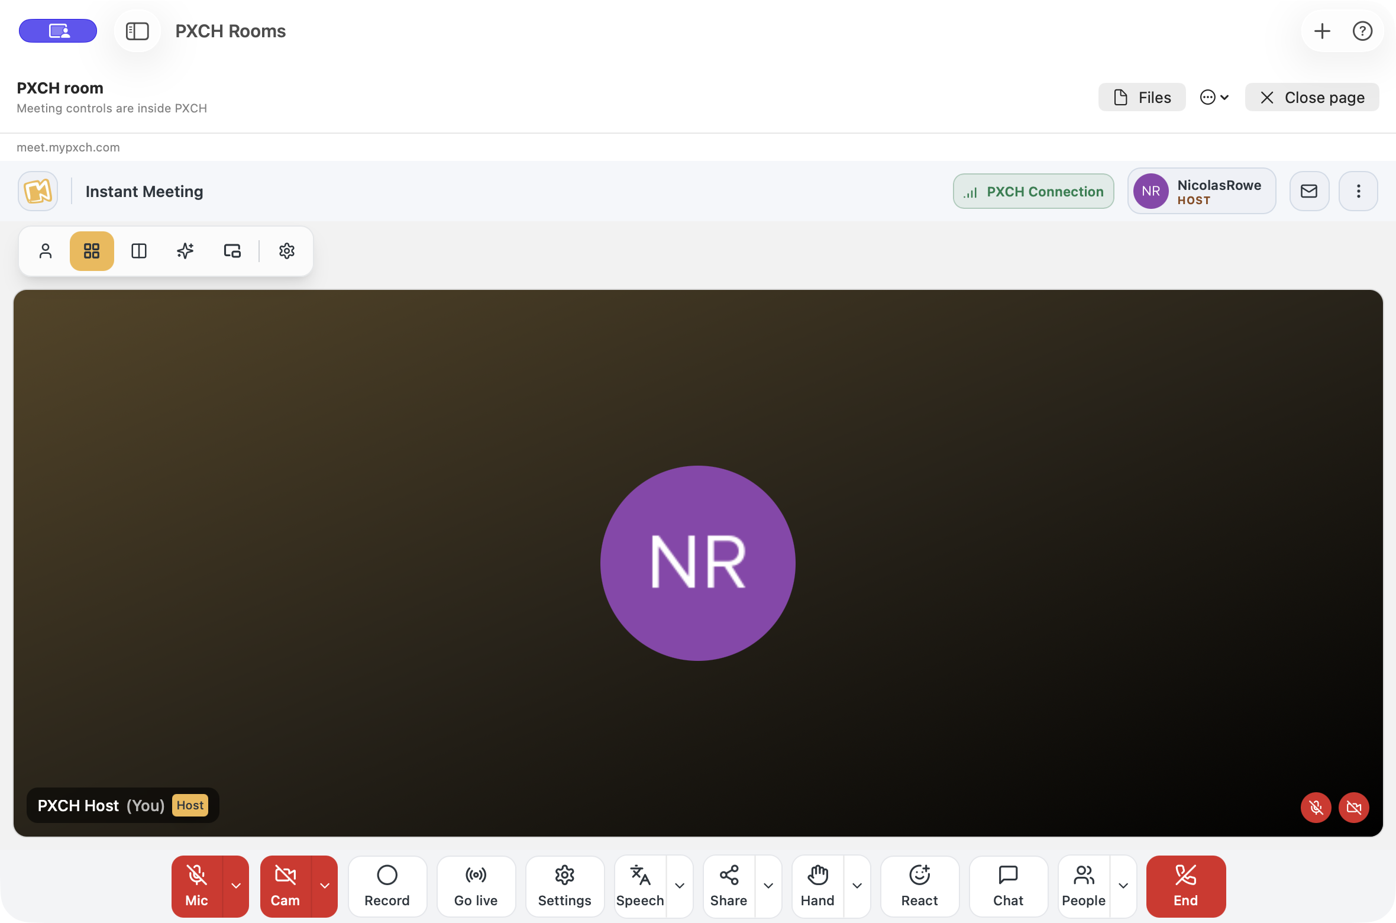Expand the Mic device options chevron
Viewport: 1396px width, 923px height.
[236, 886]
